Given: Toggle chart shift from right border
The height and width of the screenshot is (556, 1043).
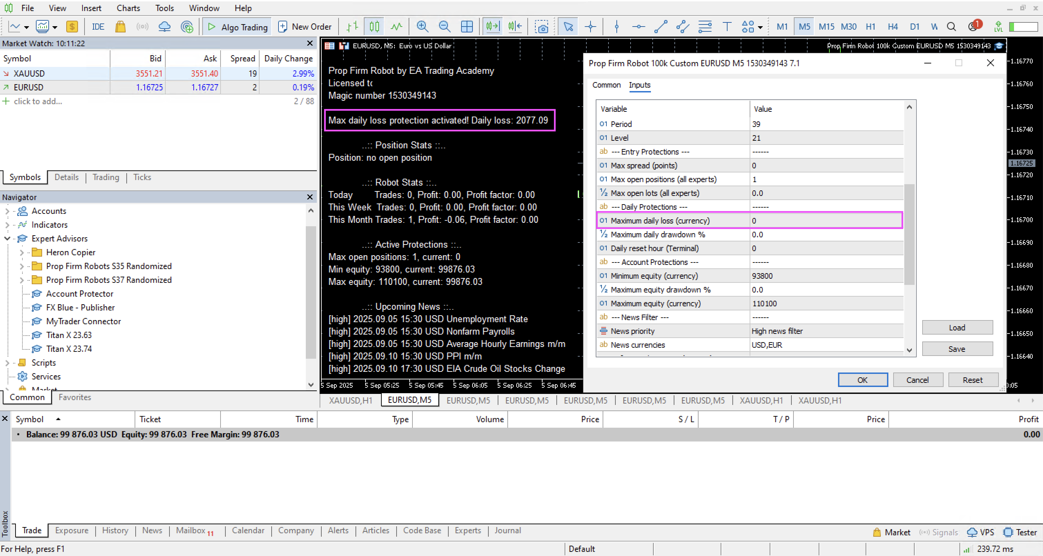Looking at the screenshot, I should click(x=515, y=27).
